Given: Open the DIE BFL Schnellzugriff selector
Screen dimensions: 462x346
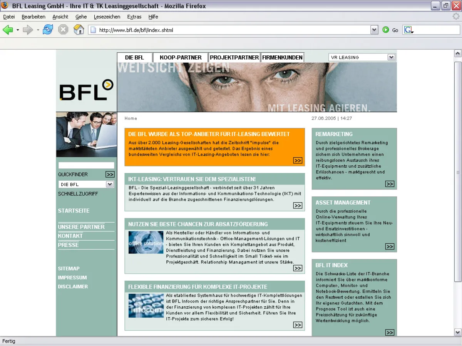Looking at the screenshot, I should coord(110,184).
